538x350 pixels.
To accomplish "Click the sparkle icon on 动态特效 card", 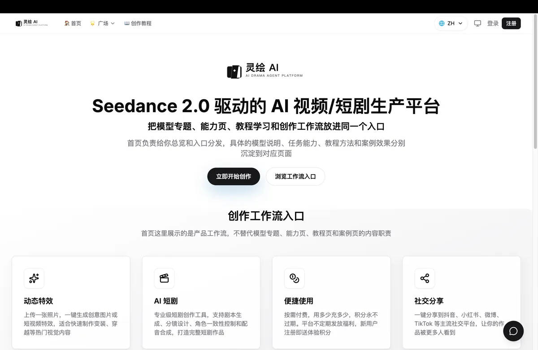I will click(34, 278).
